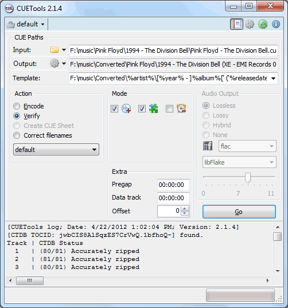Select the Encode radio button

pyautogui.click(x=17, y=106)
